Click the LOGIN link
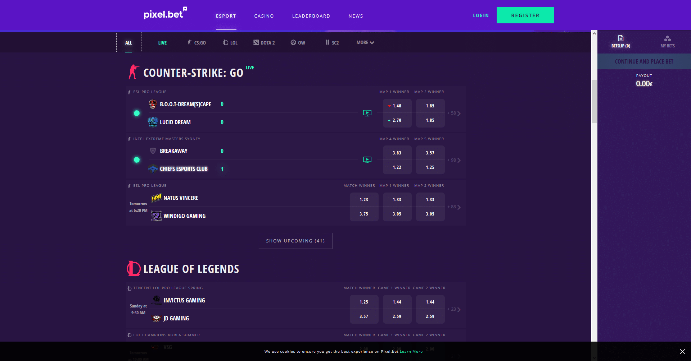Screen dimensions: 691x361 [481, 15]
